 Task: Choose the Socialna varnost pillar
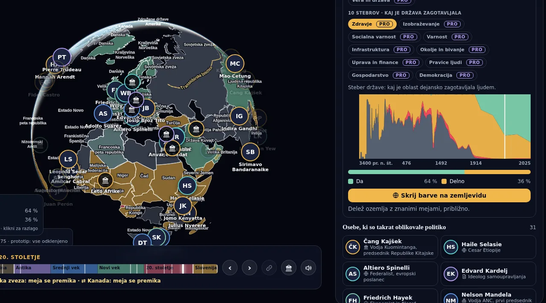tap(384, 37)
